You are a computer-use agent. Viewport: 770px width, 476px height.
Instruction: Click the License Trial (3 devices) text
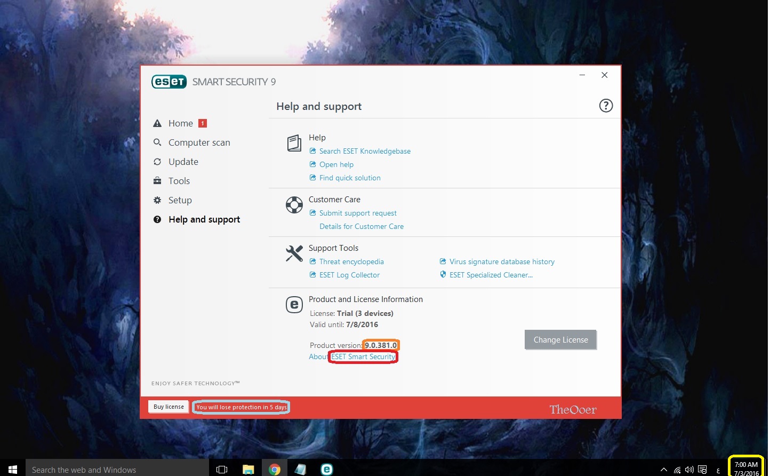351,313
